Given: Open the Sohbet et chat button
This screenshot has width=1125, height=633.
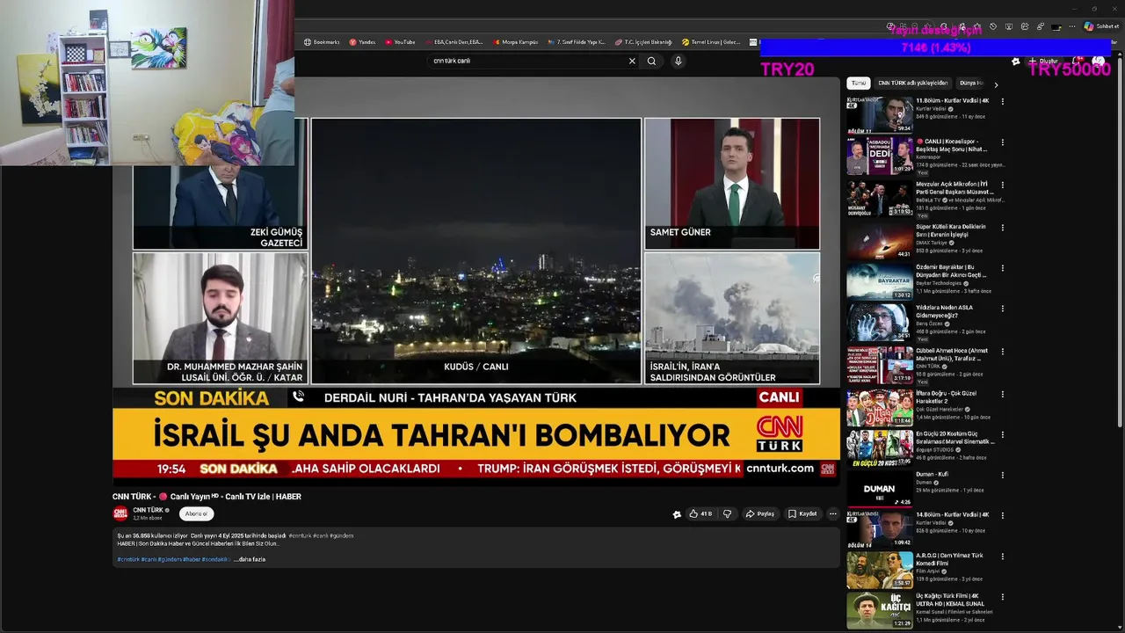Looking at the screenshot, I should [x=1101, y=26].
